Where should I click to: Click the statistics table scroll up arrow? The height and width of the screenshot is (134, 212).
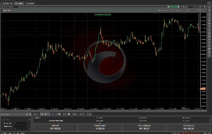[210, 118]
